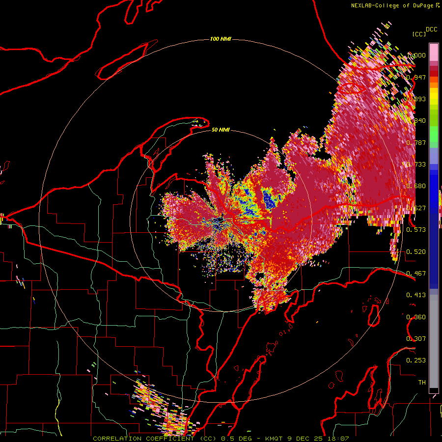The image size is (442, 442).
Task: Select the 0.360 color scale value
Action: [x=416, y=317]
